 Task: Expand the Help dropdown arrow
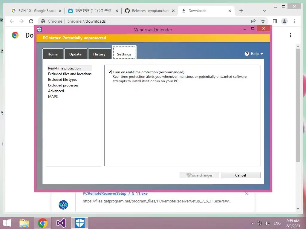262,54
